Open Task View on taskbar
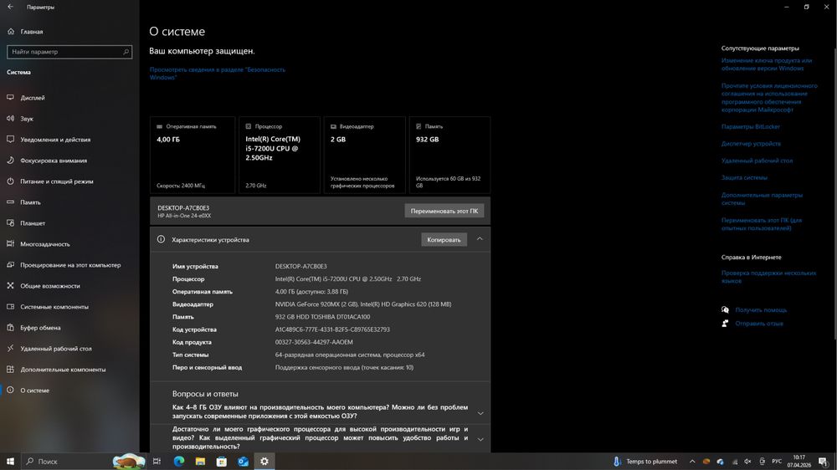The image size is (837, 470). click(x=157, y=462)
